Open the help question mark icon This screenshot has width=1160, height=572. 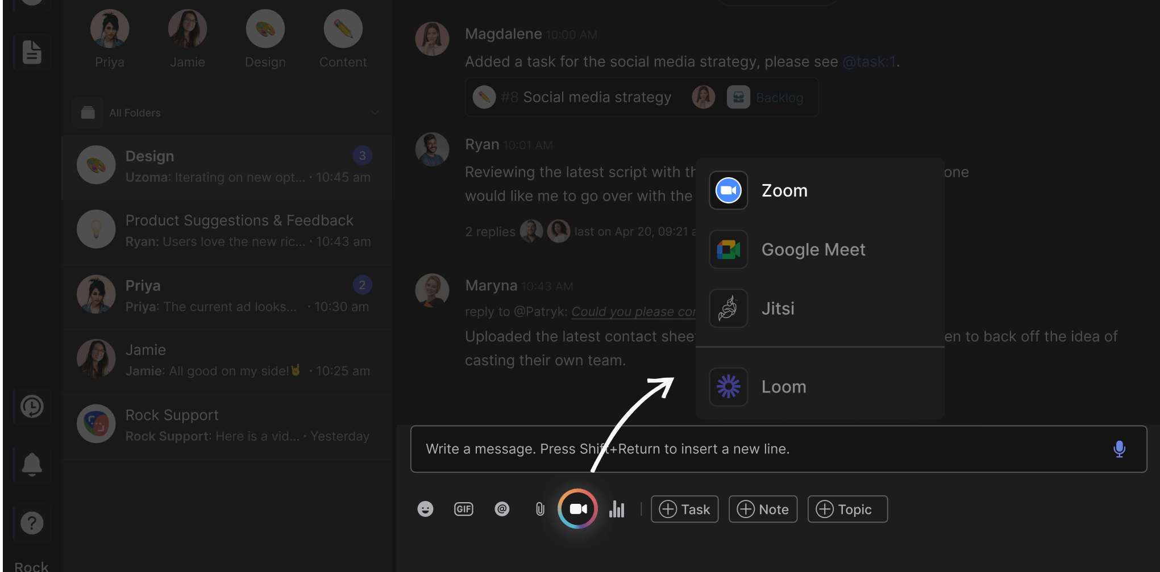[x=32, y=523]
